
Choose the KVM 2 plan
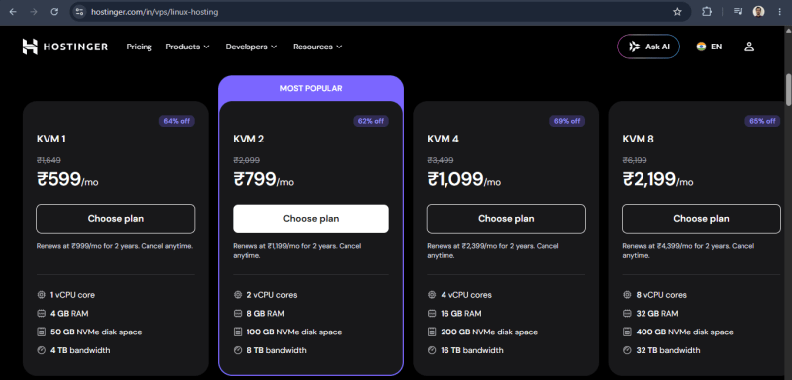coord(311,219)
